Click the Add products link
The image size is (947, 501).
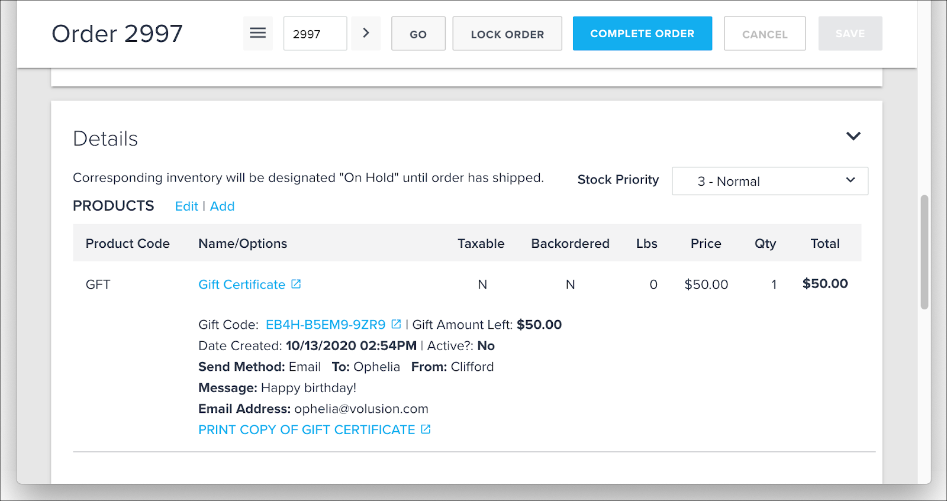click(x=223, y=206)
